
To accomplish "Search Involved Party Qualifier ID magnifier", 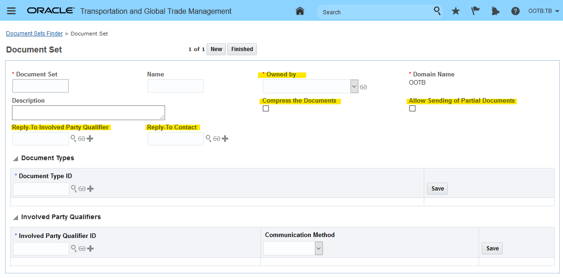I will (x=73, y=248).
